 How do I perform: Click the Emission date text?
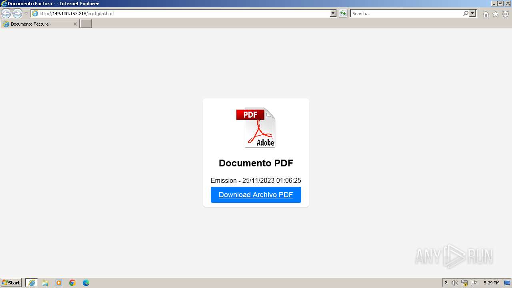click(x=256, y=180)
